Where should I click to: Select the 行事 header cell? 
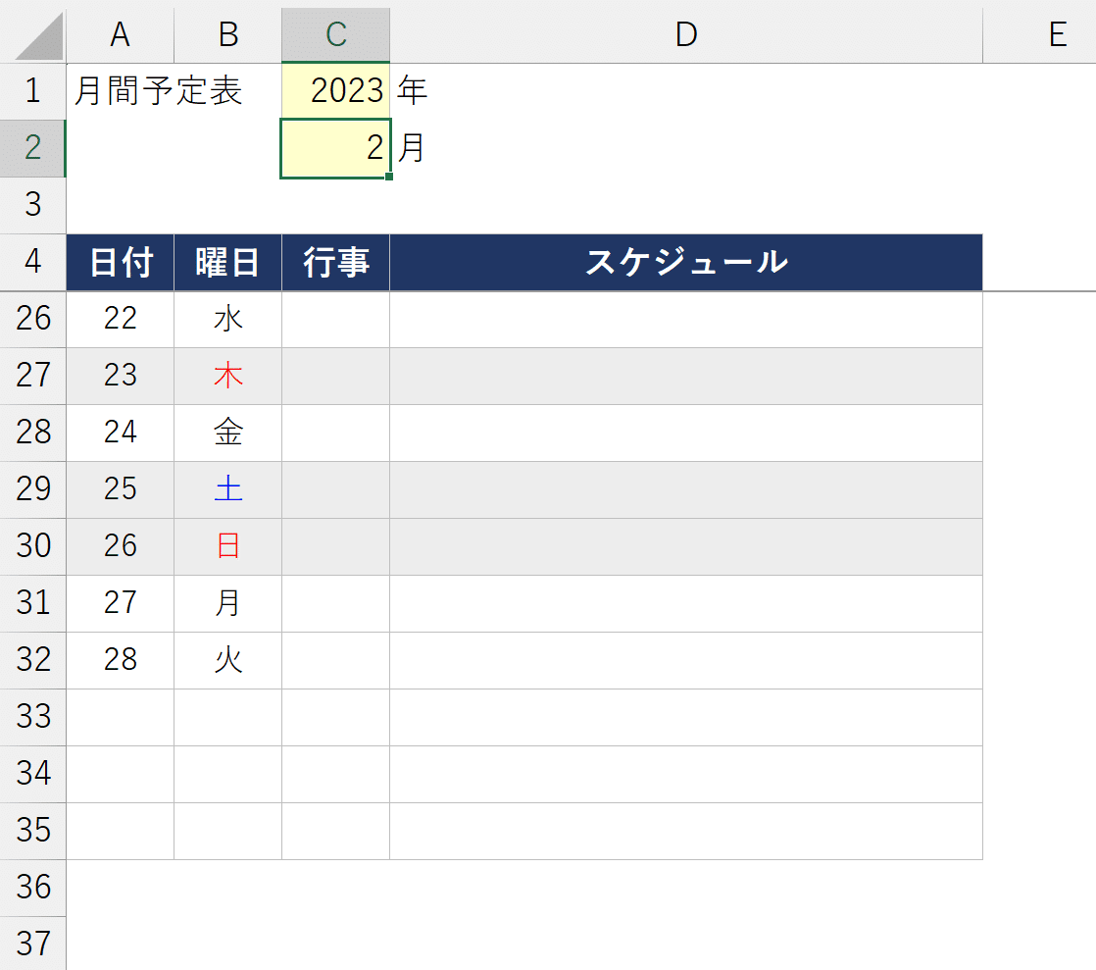tap(335, 262)
